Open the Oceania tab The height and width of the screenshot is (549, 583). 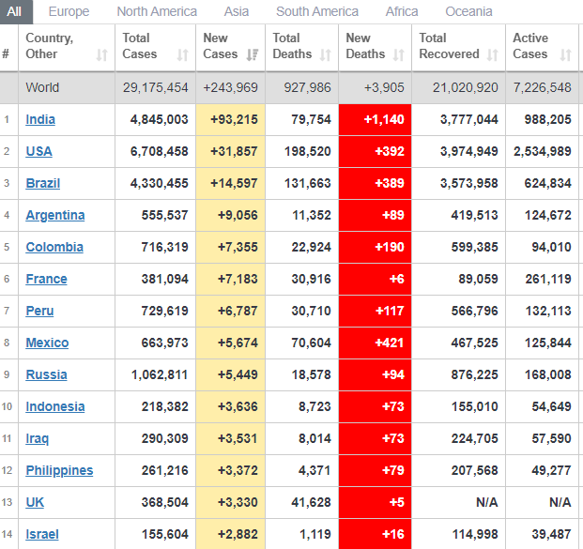[x=468, y=11]
